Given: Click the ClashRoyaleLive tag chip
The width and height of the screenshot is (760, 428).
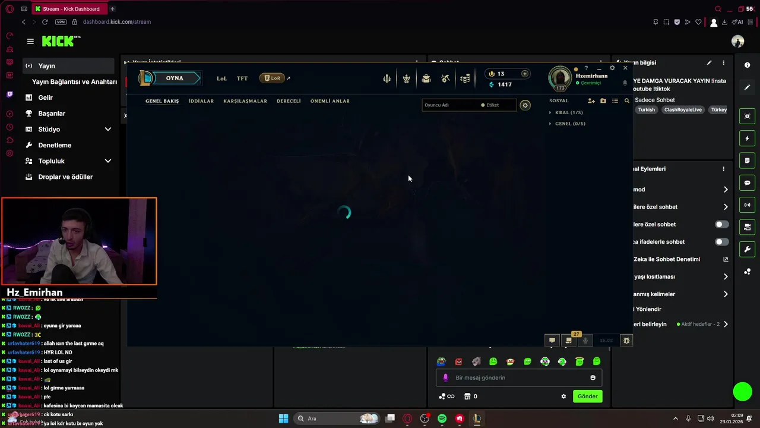Looking at the screenshot, I should [683, 110].
